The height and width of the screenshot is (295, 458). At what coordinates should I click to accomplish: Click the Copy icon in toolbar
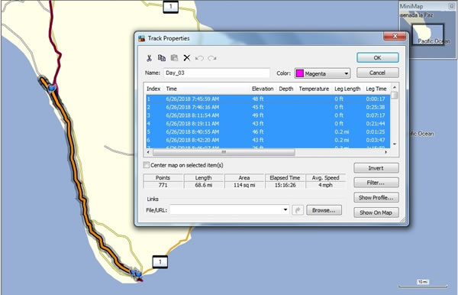pos(162,58)
